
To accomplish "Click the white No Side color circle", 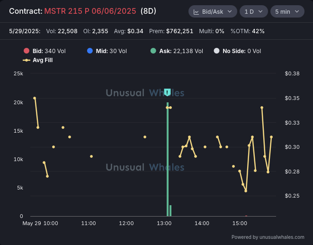I will click(x=216, y=51).
